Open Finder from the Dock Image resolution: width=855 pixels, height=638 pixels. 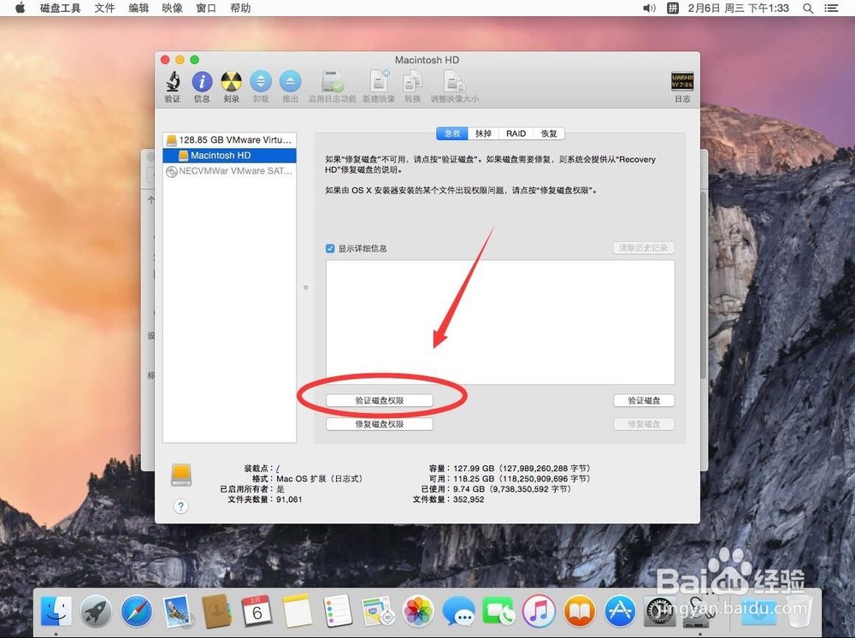(56, 611)
